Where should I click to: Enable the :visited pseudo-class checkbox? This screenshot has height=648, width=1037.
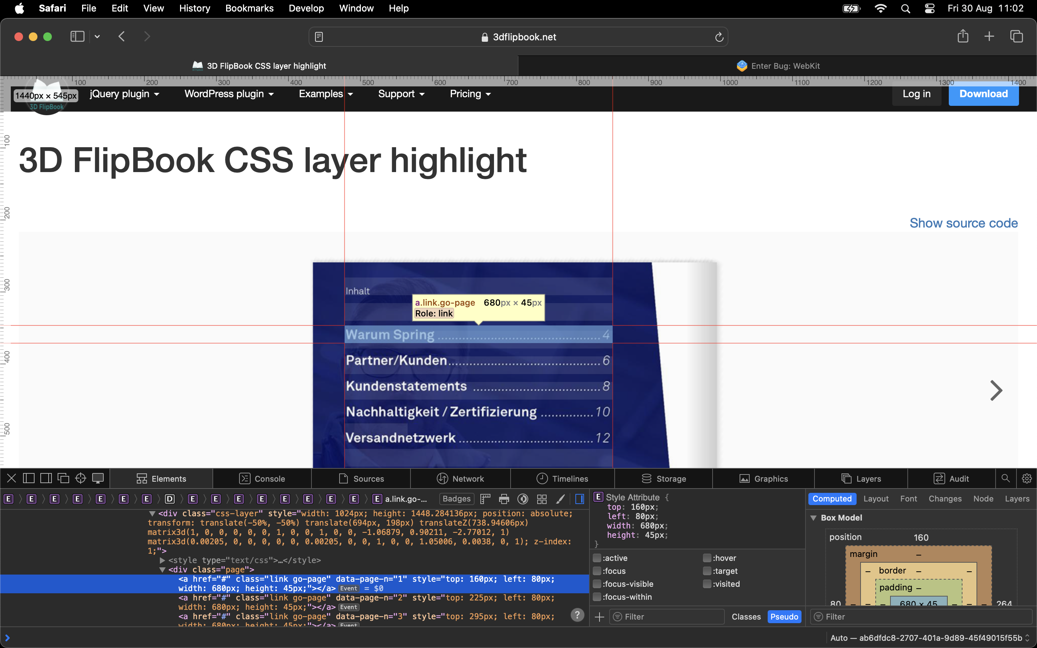pos(707,584)
